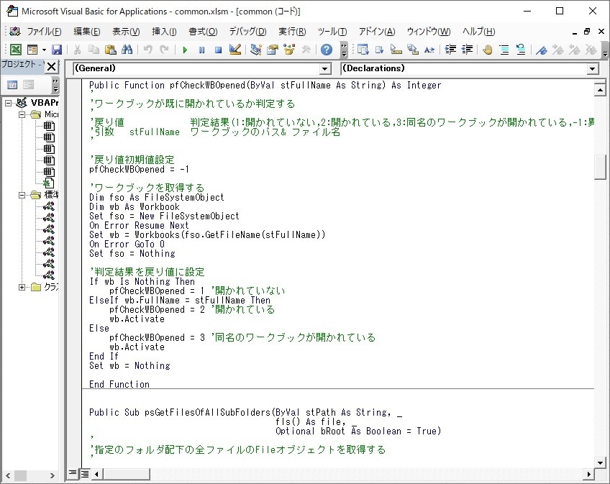The width and height of the screenshot is (610, 484).
Task: Click the 'End Function' line in code
Action: point(119,385)
